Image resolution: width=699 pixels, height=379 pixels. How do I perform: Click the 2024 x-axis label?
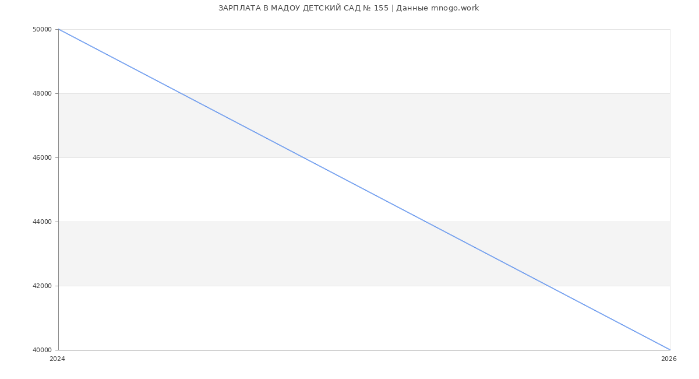57,359
